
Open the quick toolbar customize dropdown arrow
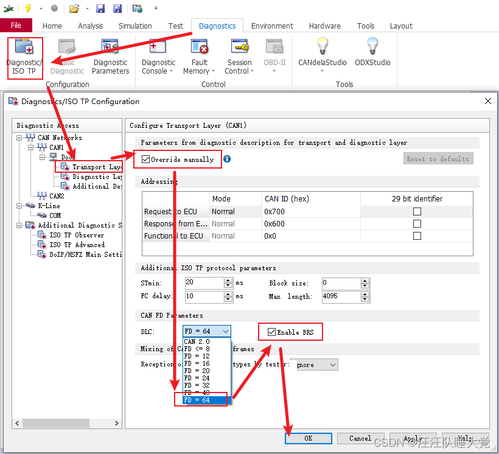[x=156, y=9]
